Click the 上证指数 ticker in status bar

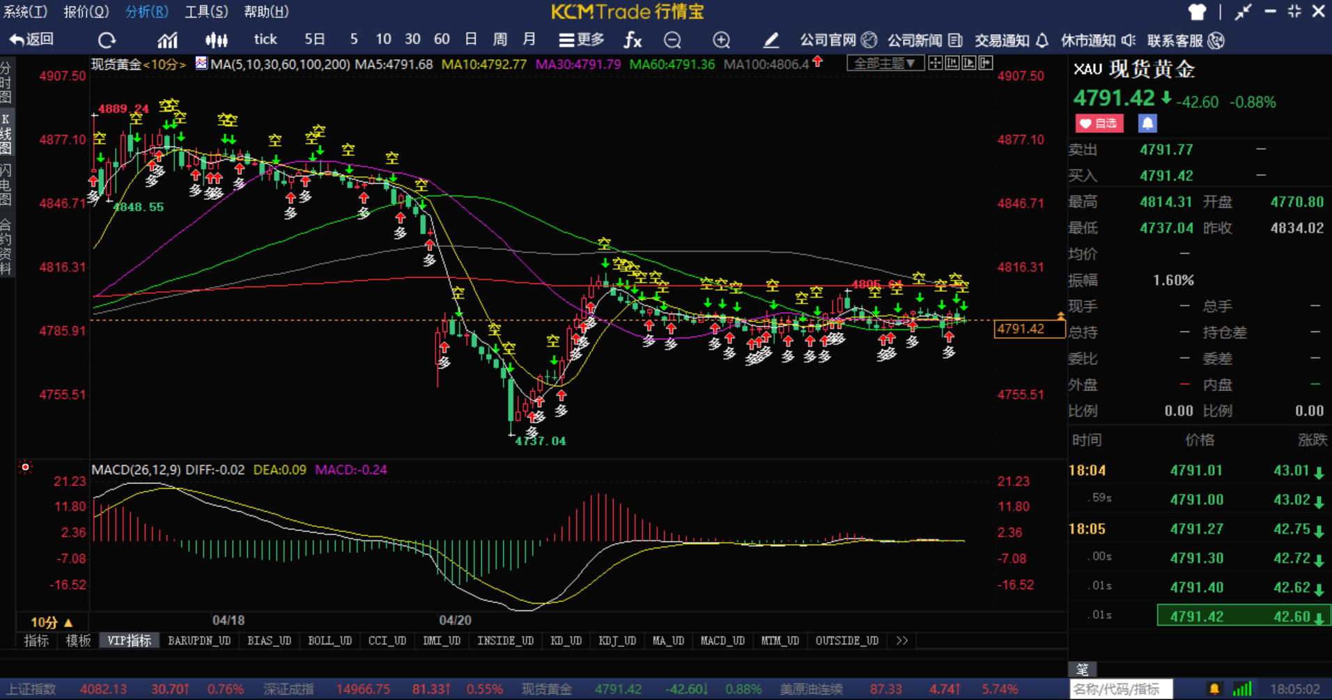pos(31,689)
